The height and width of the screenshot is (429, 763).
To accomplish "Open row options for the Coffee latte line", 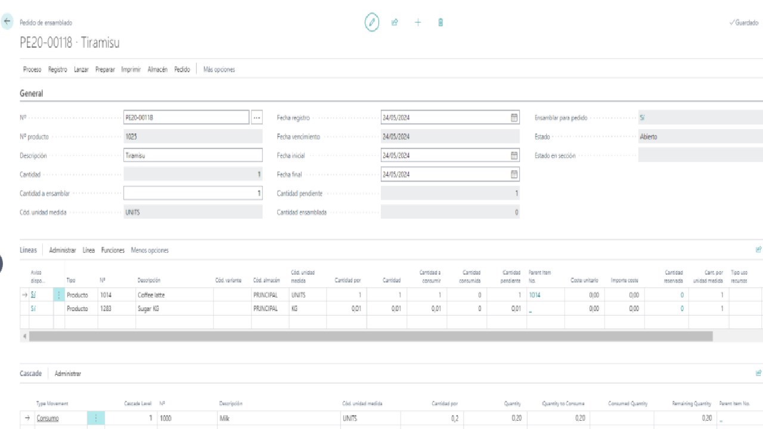I will [59, 295].
